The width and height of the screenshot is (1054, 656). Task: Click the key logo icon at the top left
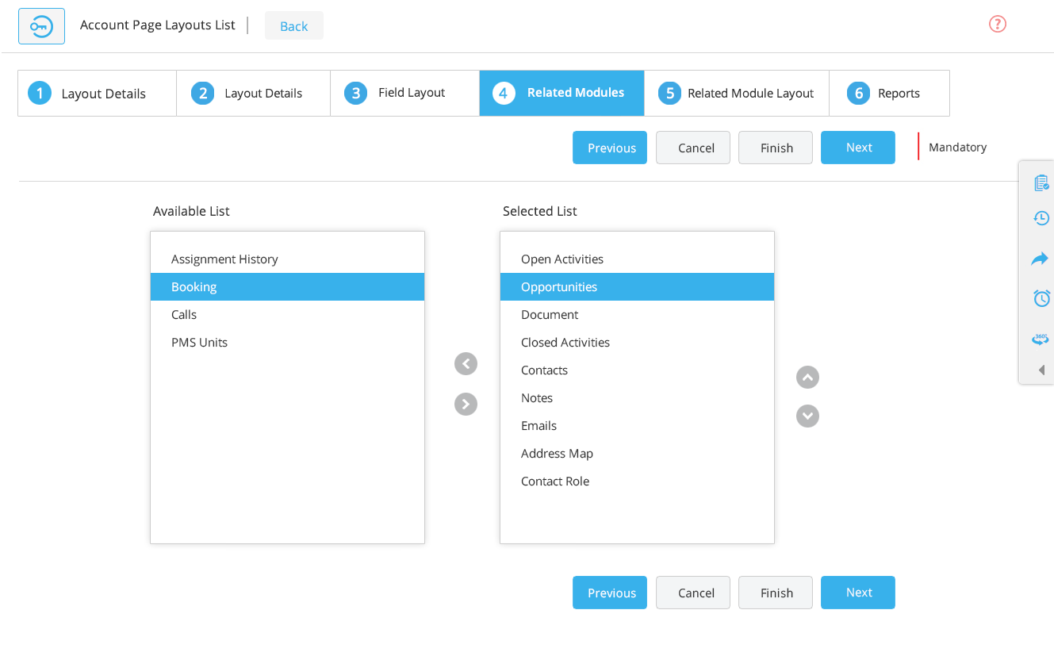point(41,25)
